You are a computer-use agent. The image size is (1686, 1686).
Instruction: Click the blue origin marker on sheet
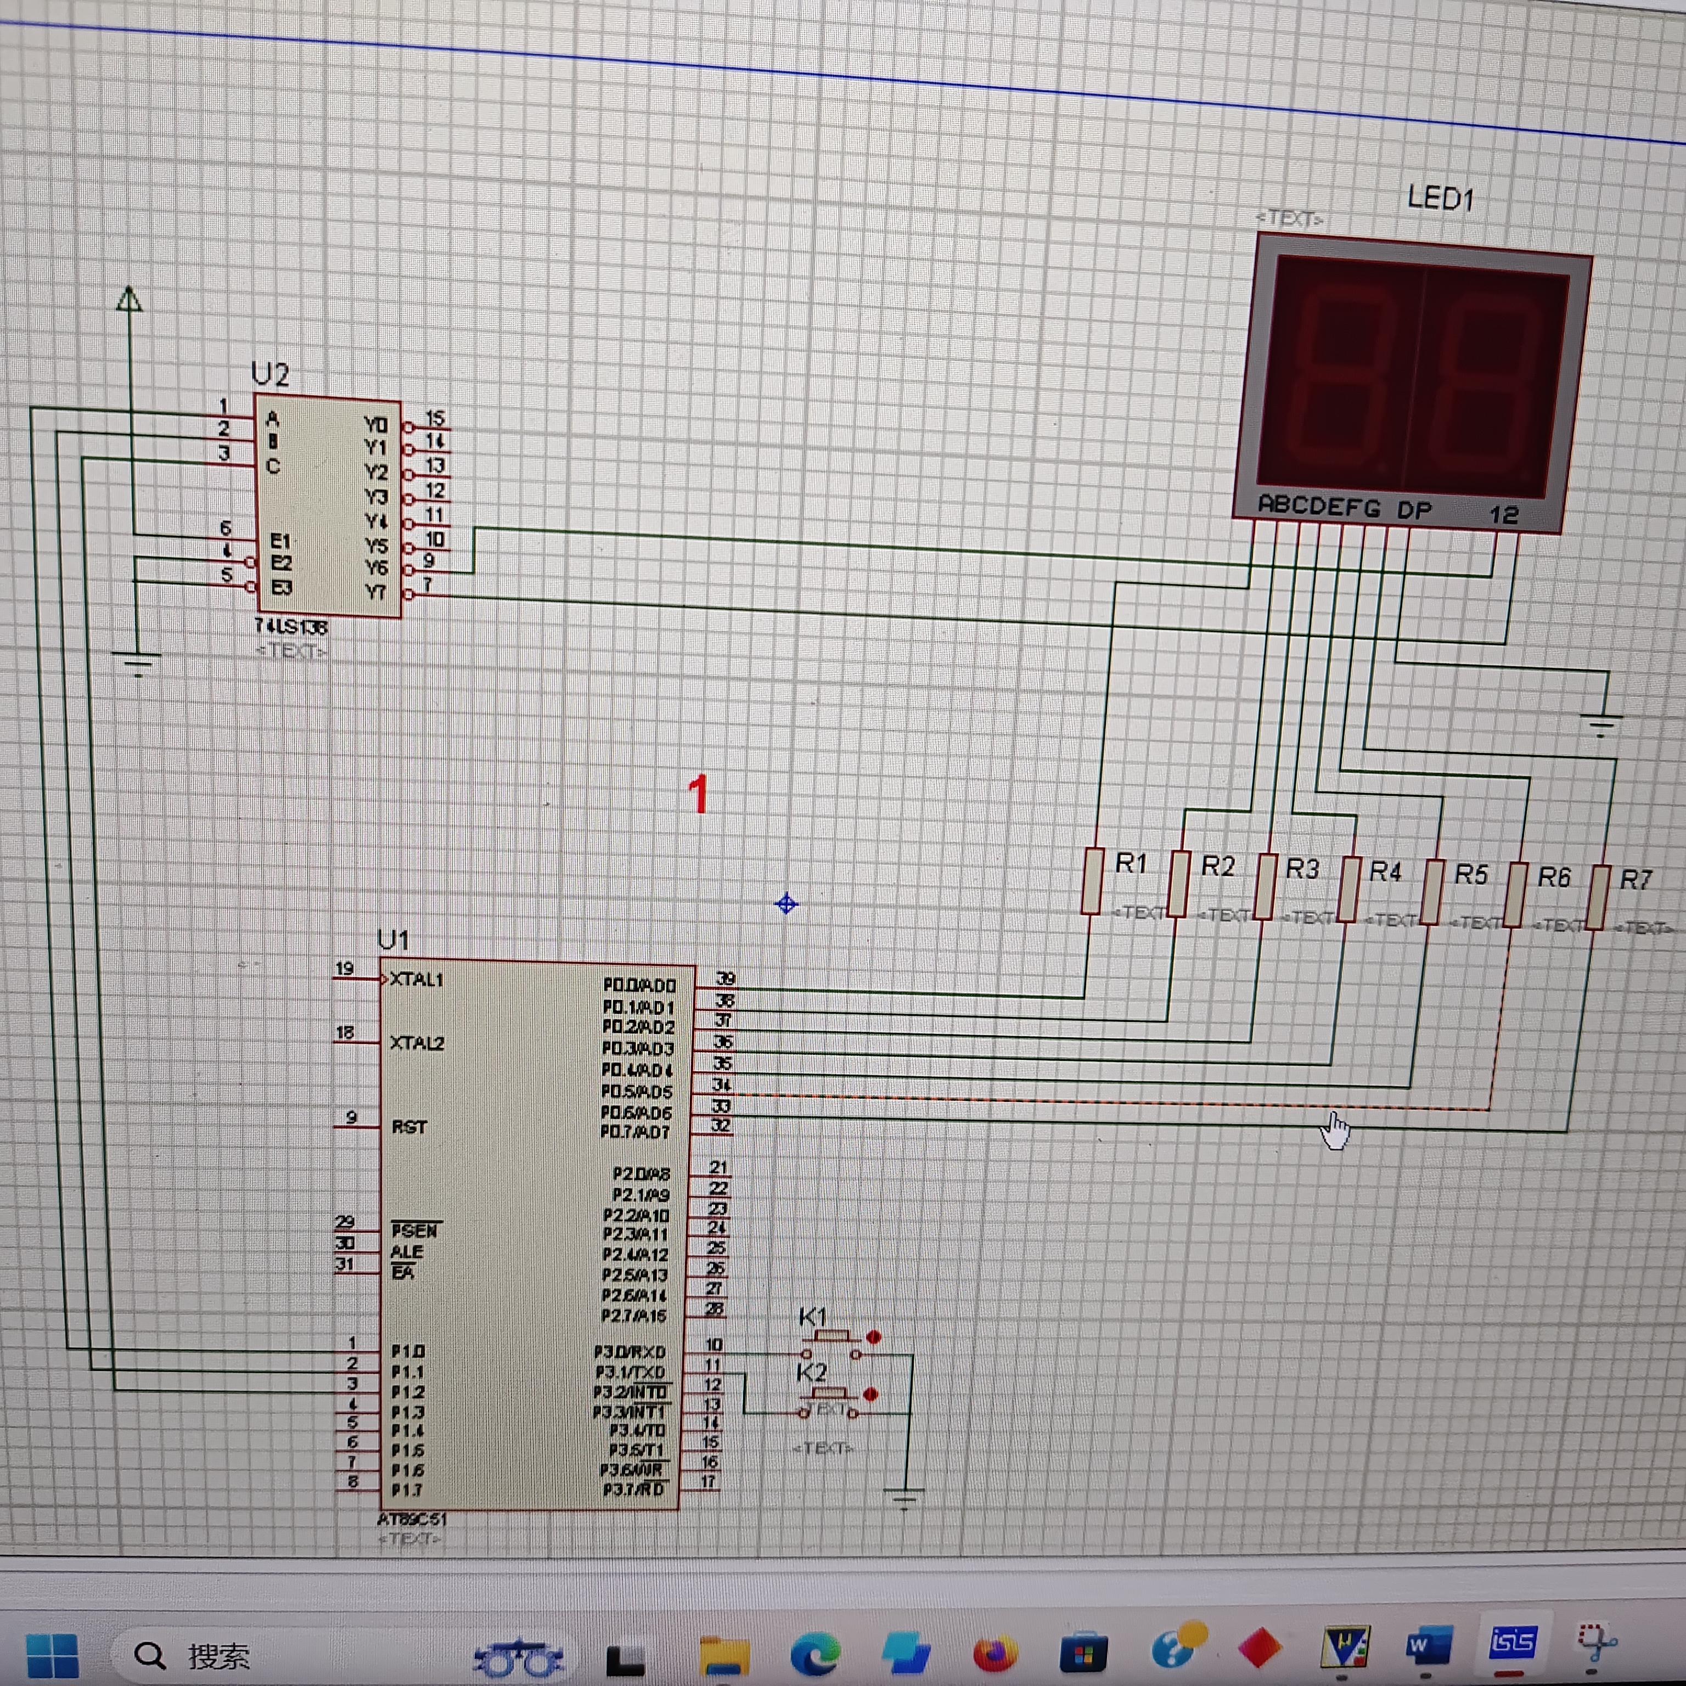point(786,904)
